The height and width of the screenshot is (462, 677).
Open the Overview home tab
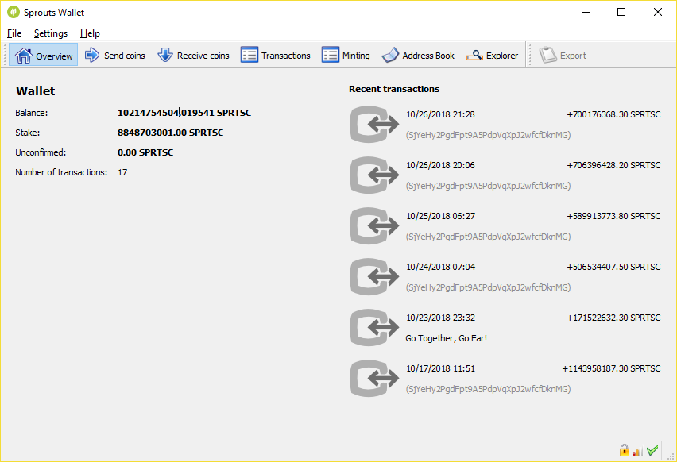pos(43,56)
